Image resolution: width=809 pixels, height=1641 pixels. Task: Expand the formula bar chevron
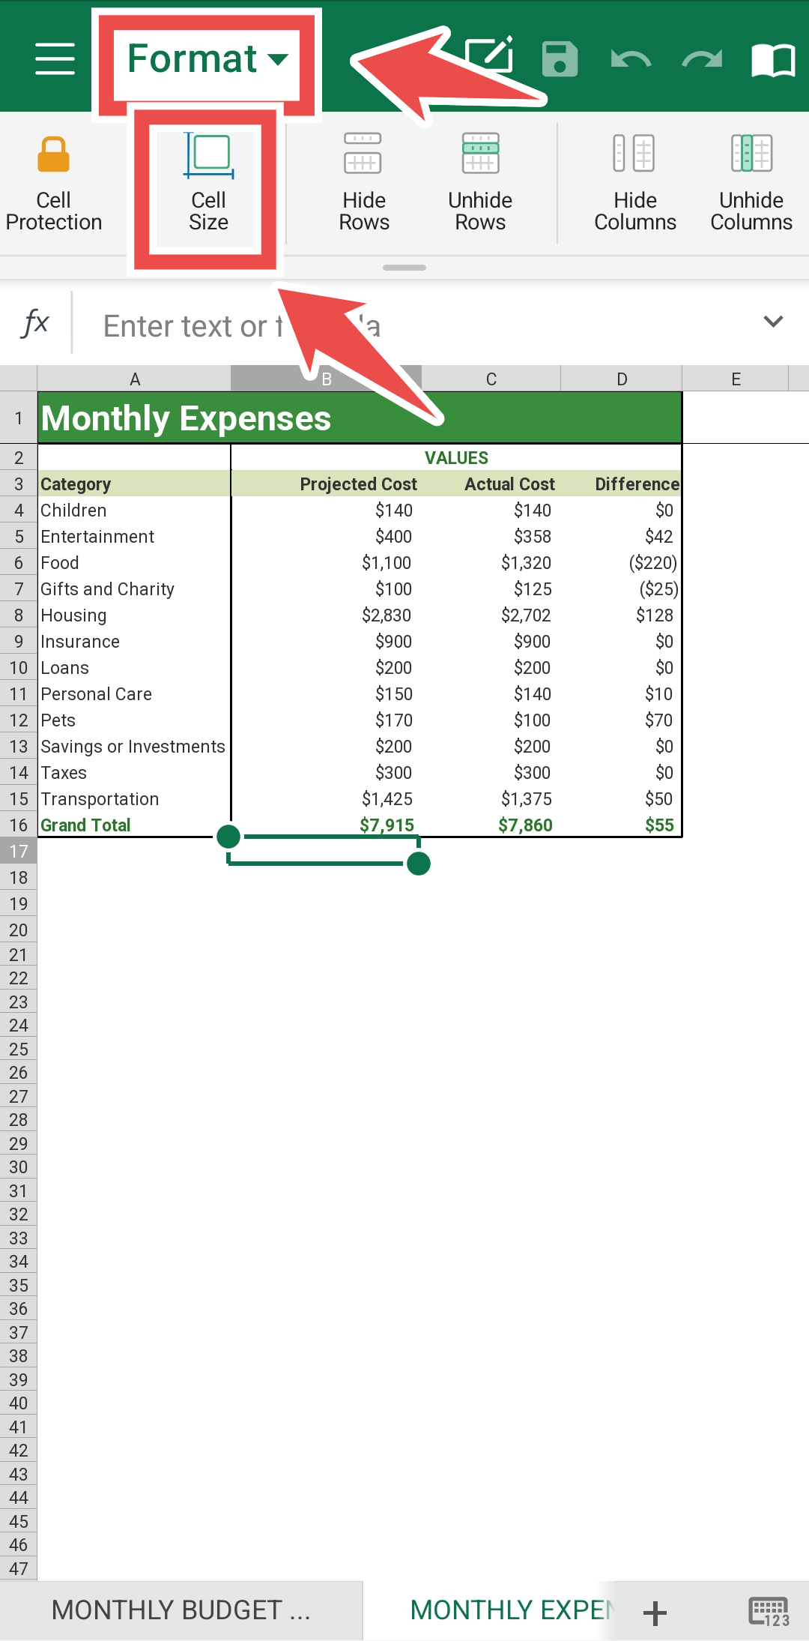click(x=772, y=322)
